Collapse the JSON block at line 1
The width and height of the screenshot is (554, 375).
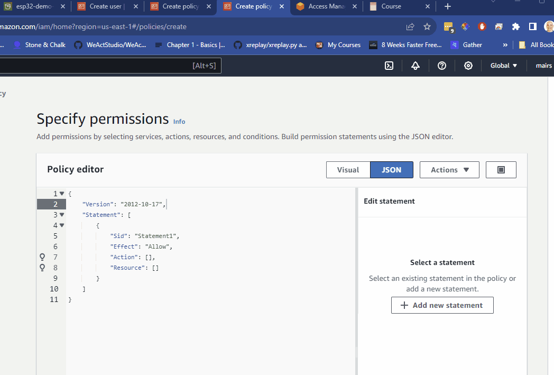tap(61, 193)
